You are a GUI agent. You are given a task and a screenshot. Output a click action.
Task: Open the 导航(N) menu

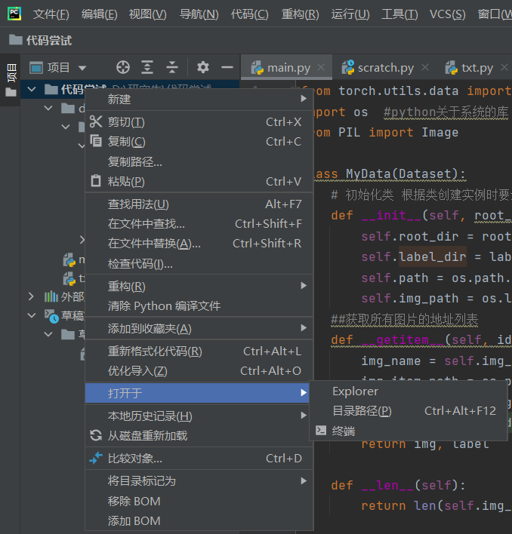[199, 14]
